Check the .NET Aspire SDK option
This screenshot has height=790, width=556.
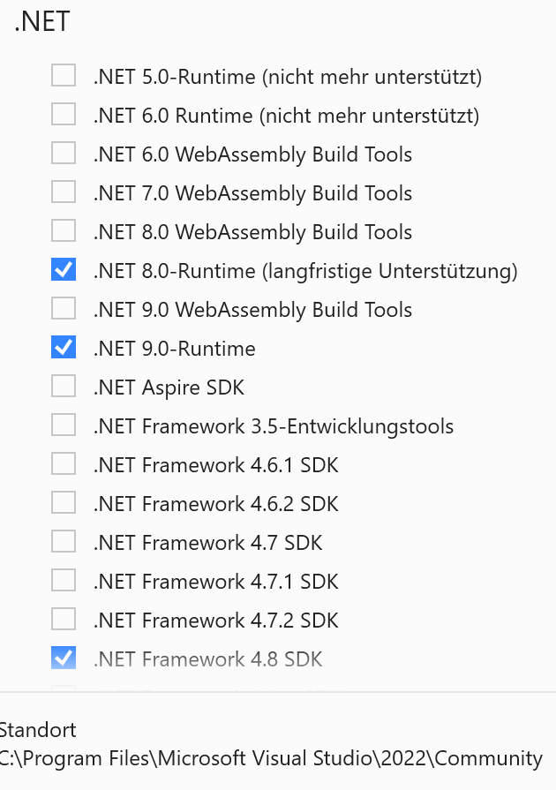(x=63, y=386)
